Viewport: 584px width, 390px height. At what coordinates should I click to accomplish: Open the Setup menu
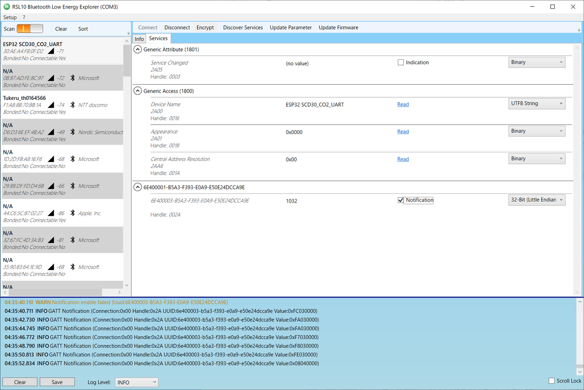pos(10,17)
